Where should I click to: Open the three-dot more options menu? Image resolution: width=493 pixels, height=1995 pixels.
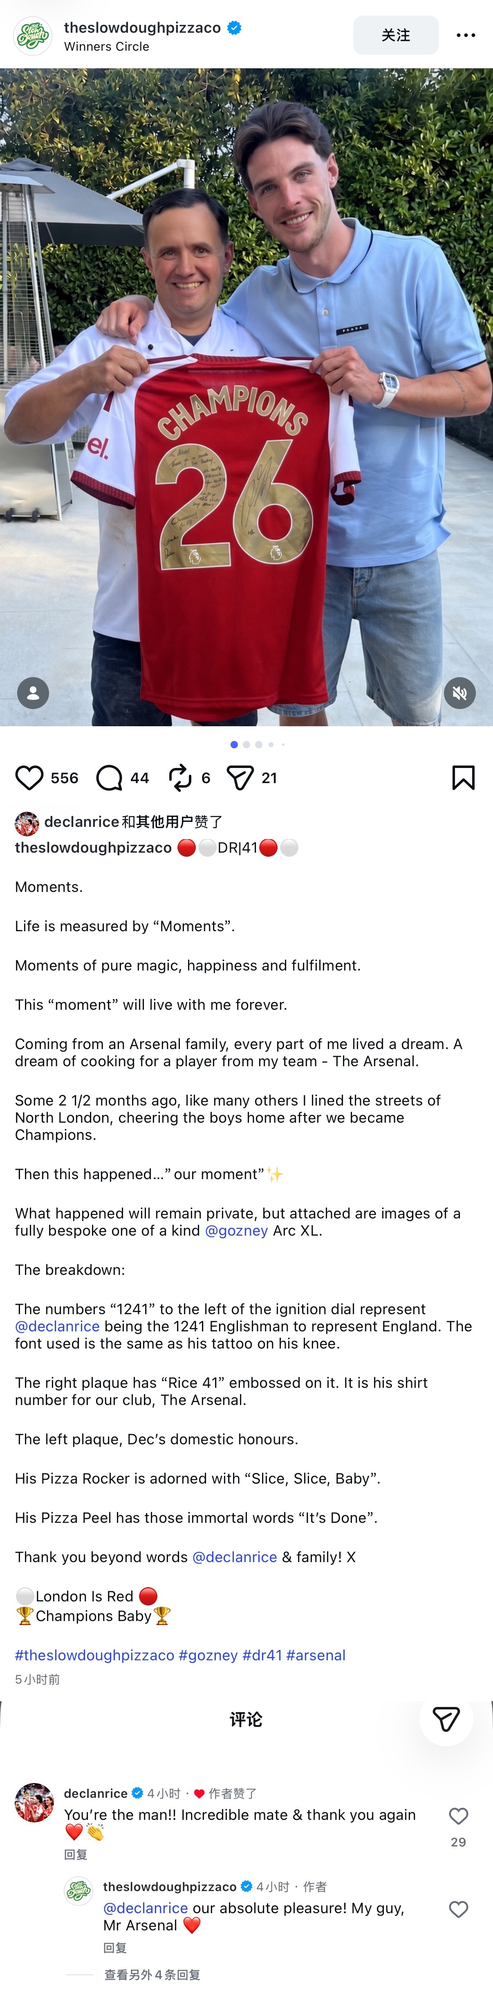coord(466,36)
